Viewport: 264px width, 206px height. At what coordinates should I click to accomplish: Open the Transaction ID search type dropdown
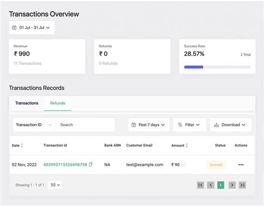pos(34,125)
